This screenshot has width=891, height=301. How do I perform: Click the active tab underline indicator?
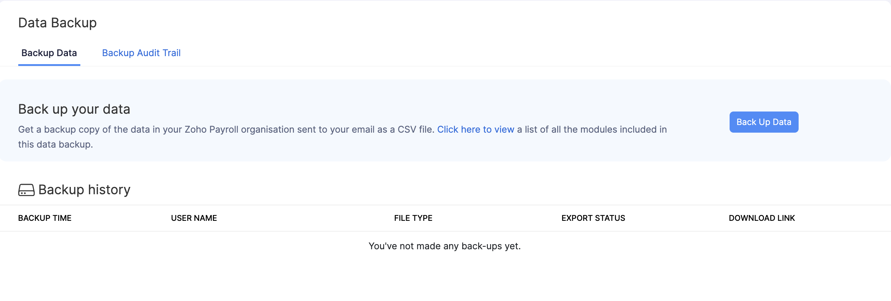49,66
